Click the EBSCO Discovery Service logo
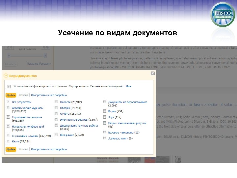237x178 pixels. (x=223, y=15)
